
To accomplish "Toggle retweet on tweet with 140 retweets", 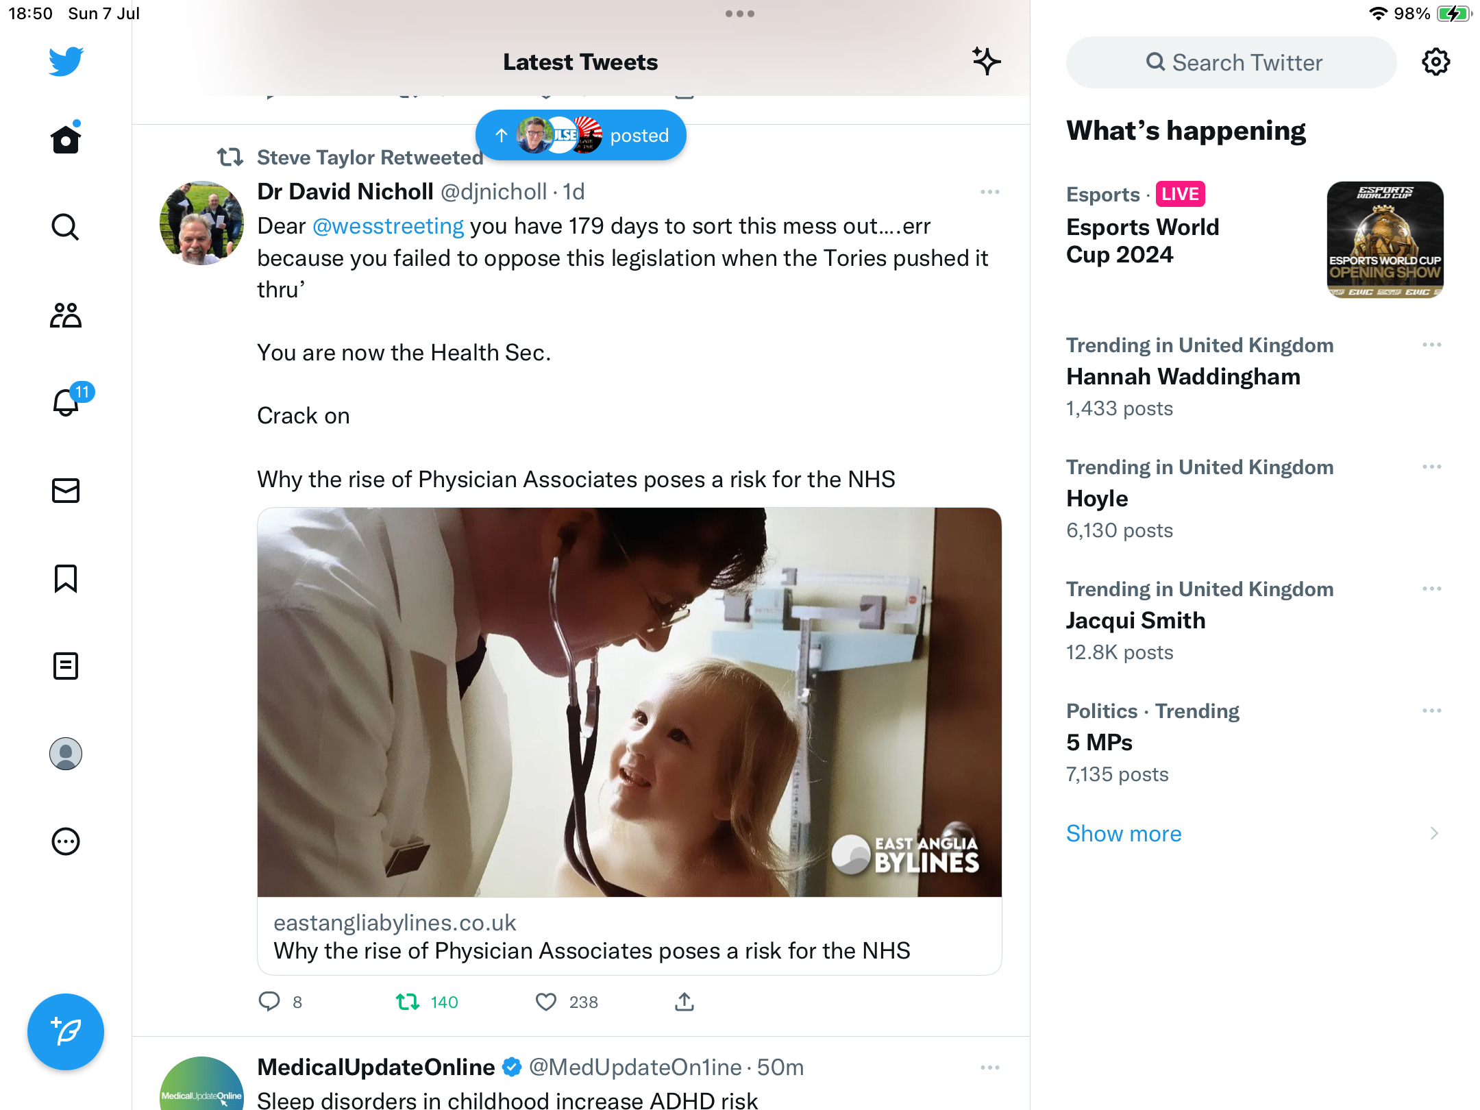I will pyautogui.click(x=408, y=1002).
